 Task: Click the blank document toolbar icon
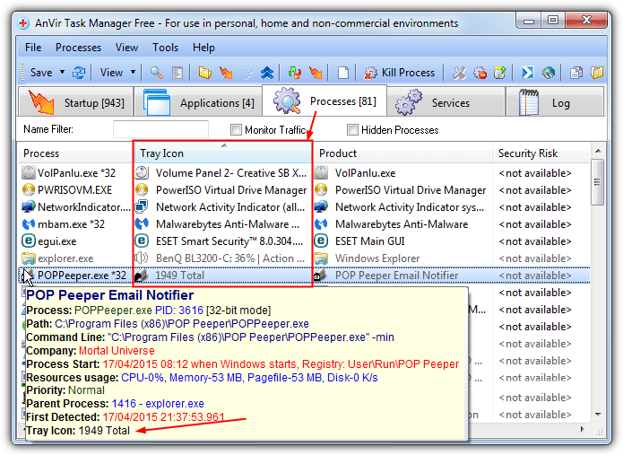coord(342,73)
